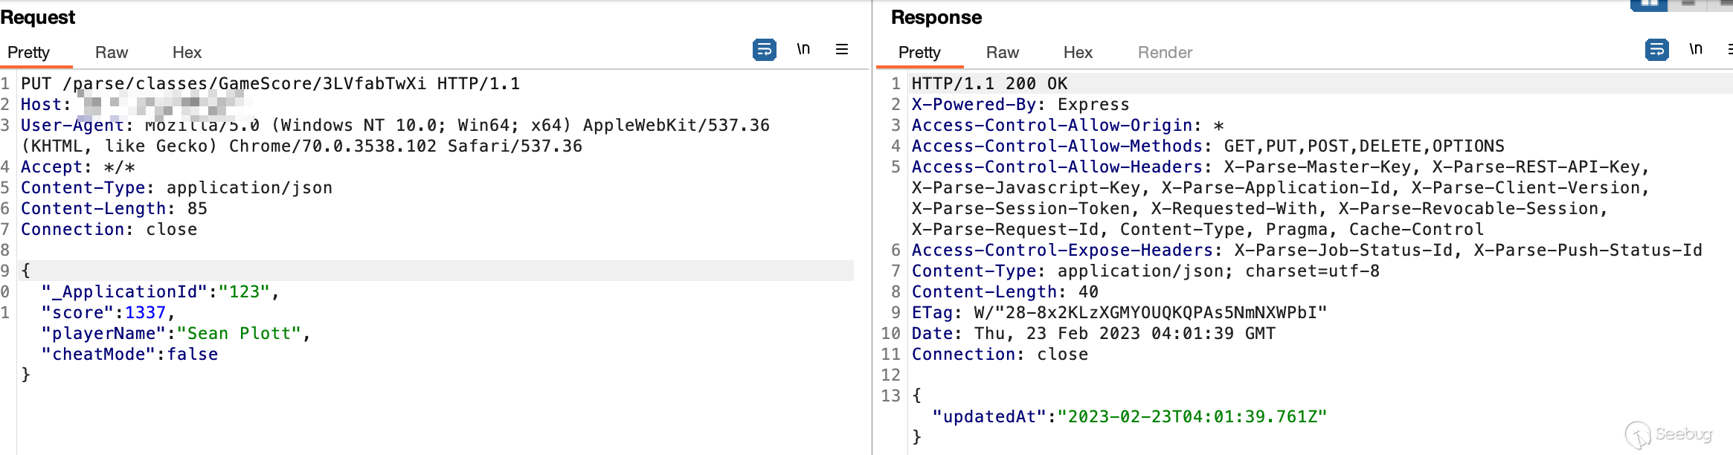The width and height of the screenshot is (1733, 455).
Task: Open the Request Hex tab
Action: 187,52
